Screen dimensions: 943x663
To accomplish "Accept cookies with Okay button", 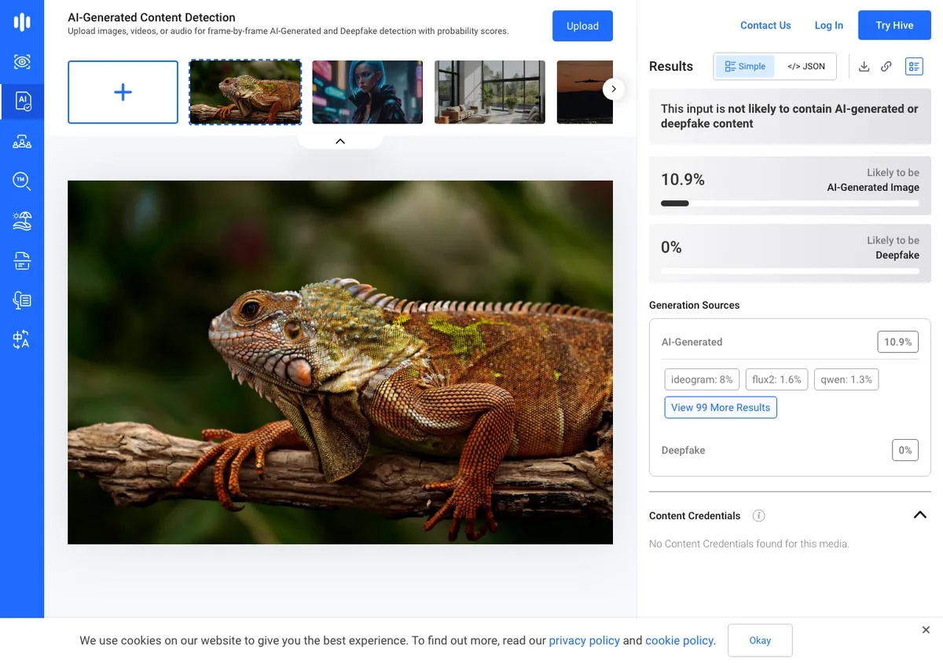I will coord(760,640).
